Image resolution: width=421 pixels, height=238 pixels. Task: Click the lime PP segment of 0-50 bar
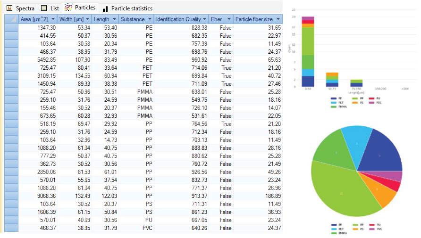tap(308, 41)
